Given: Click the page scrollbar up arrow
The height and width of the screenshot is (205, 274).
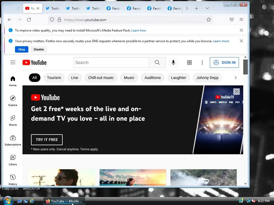Looking at the screenshot, I should point(245,57).
